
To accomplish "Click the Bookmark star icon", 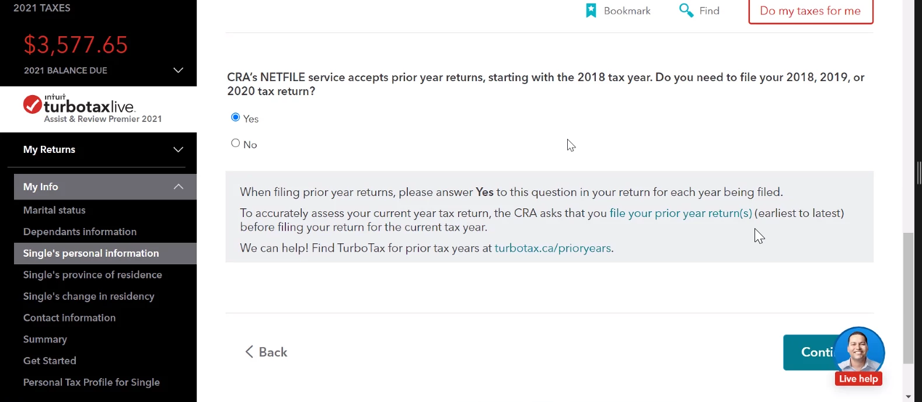I will 591,11.
